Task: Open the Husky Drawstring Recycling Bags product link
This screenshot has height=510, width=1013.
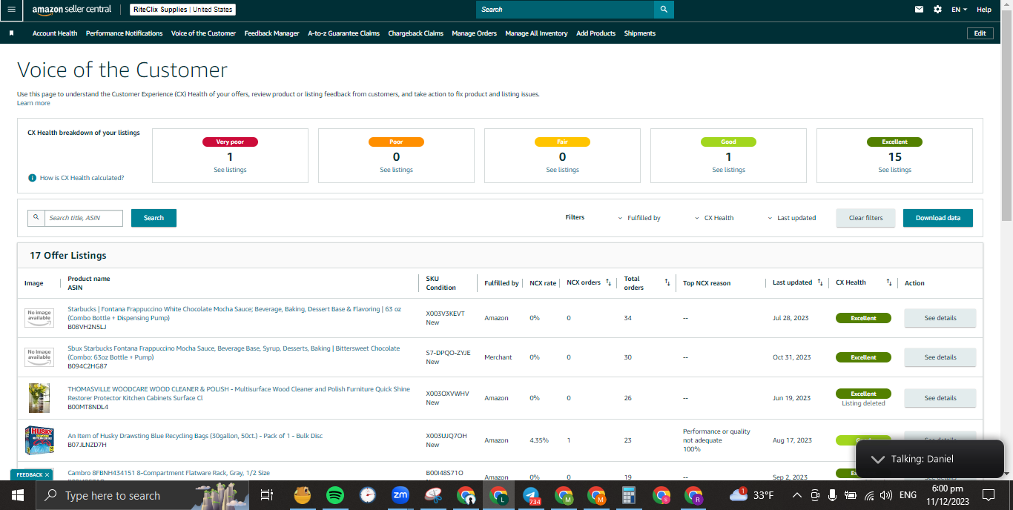Action: (195, 436)
